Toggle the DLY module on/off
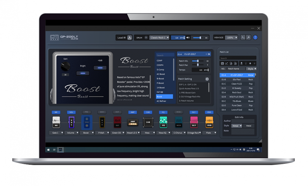This screenshot has width=308, height=186. (x=194, y=112)
